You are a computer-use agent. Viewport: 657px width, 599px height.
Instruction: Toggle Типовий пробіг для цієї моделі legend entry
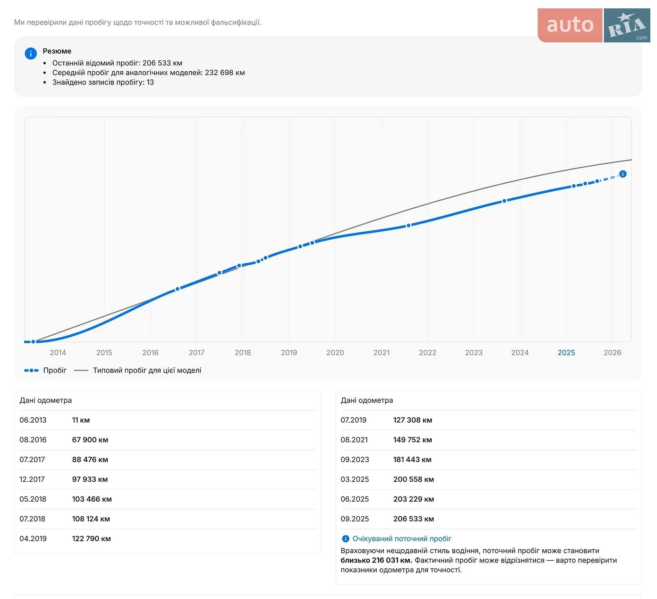138,370
